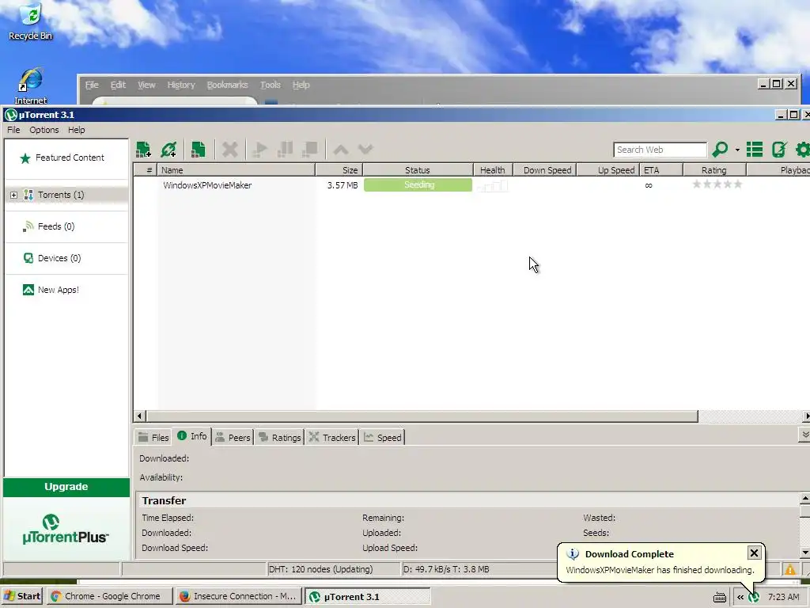This screenshot has height=608, width=810.
Task: Click the Stop torrent icon
Action: [x=310, y=150]
